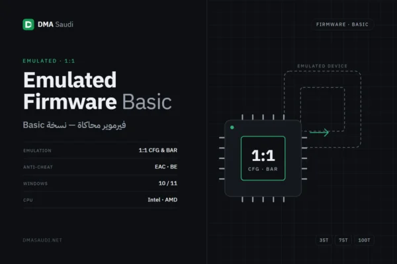Click the 1:1 CFG · BAR chip core
Screen dimensions: 397x264
coord(263,158)
